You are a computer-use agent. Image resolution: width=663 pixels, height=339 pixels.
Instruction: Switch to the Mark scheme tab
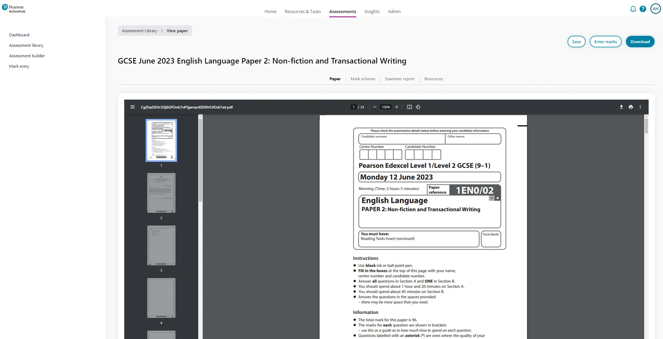363,79
